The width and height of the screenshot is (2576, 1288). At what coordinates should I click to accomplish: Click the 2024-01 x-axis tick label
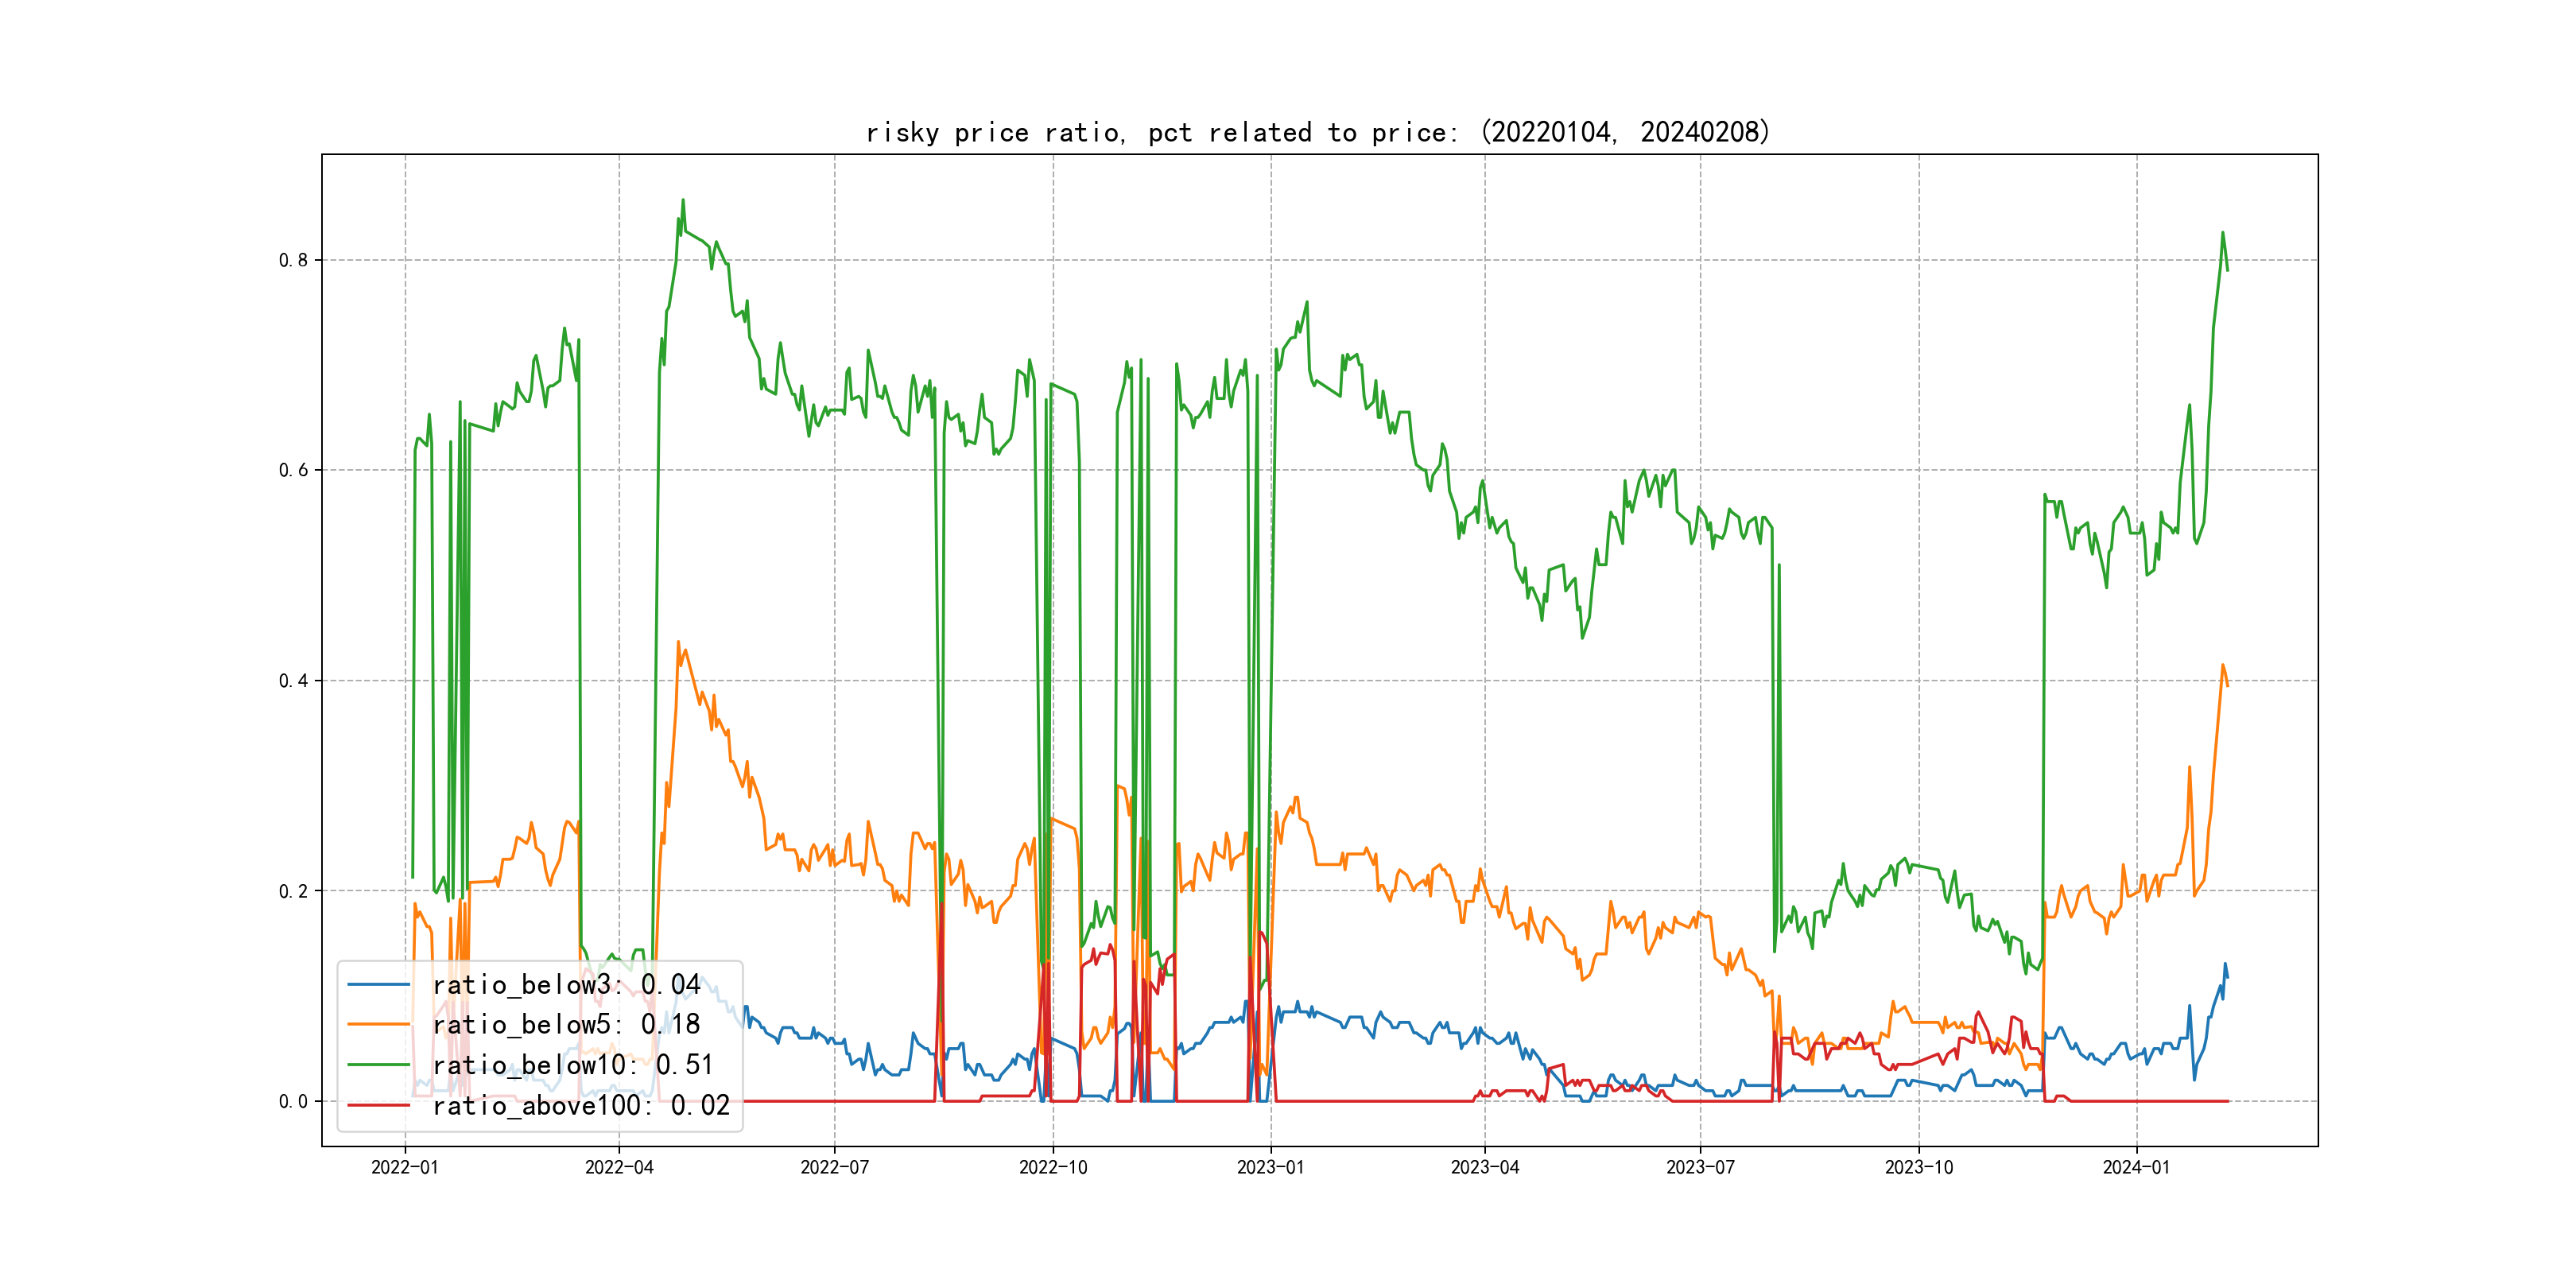2137,1167
